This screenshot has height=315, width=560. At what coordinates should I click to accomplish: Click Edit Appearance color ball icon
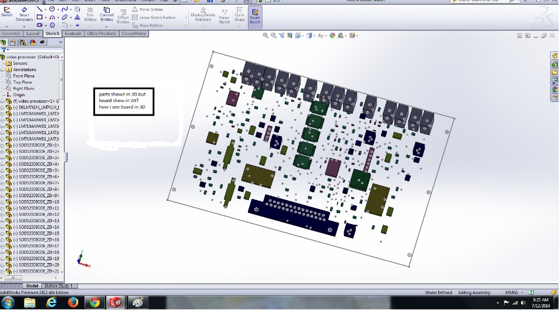[x=332, y=36]
